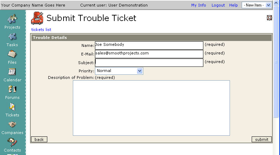The height and width of the screenshot is (155, 280).
Task: Go to My Info page
Action: tap(199, 5)
